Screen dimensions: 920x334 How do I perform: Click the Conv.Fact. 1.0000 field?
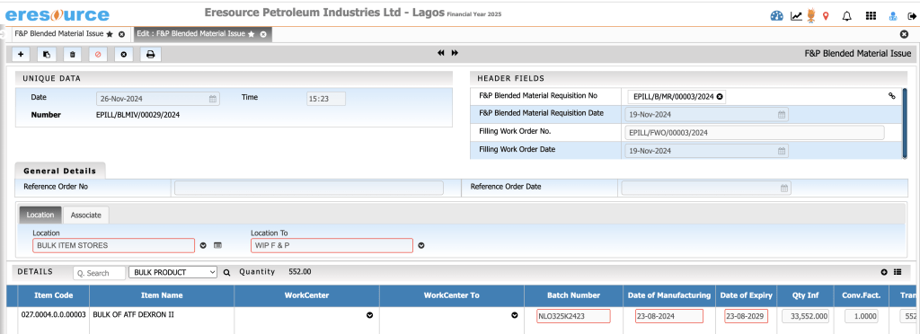pos(862,316)
